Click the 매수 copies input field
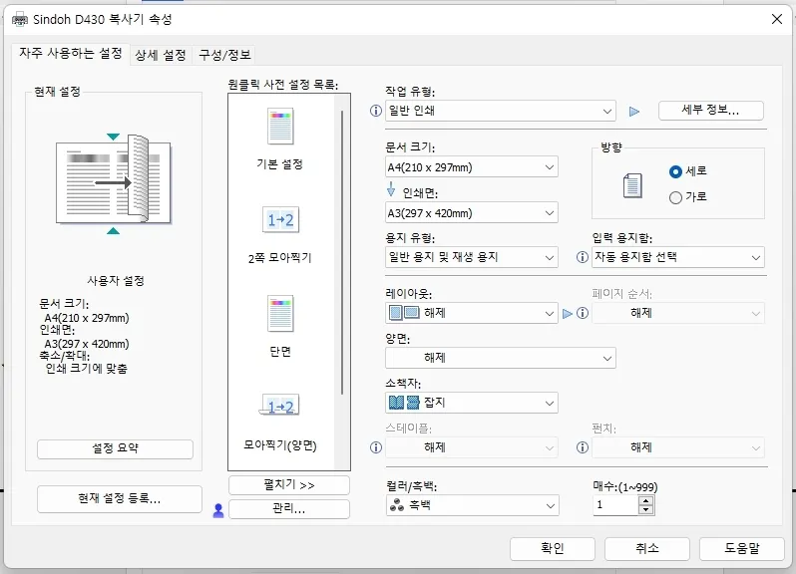796x574 pixels. [x=615, y=505]
